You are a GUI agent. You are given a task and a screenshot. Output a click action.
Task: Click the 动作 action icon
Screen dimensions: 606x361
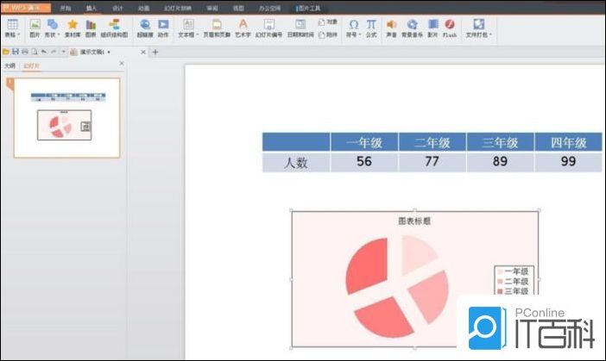163,28
